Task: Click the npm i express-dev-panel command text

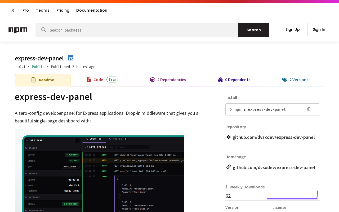Action: click(x=260, y=109)
